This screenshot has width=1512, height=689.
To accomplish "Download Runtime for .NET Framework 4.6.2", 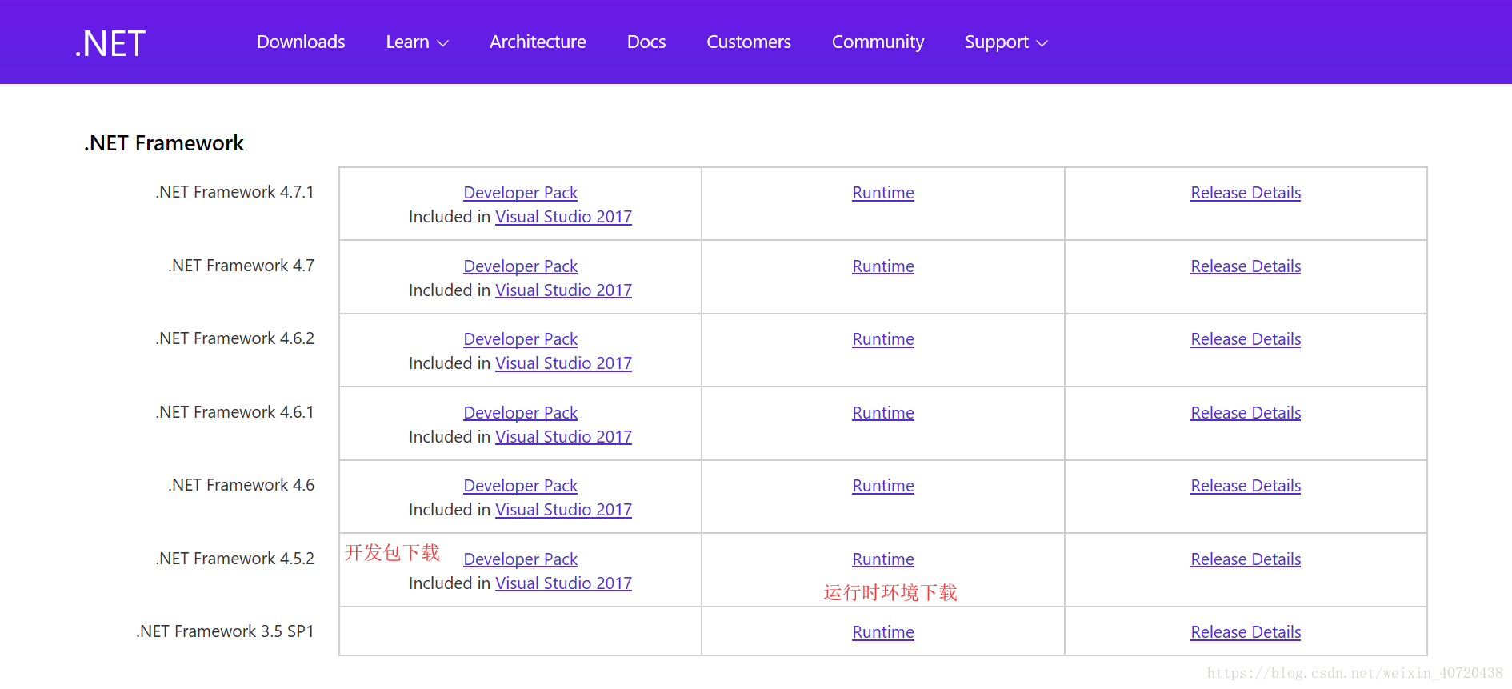I will [883, 339].
